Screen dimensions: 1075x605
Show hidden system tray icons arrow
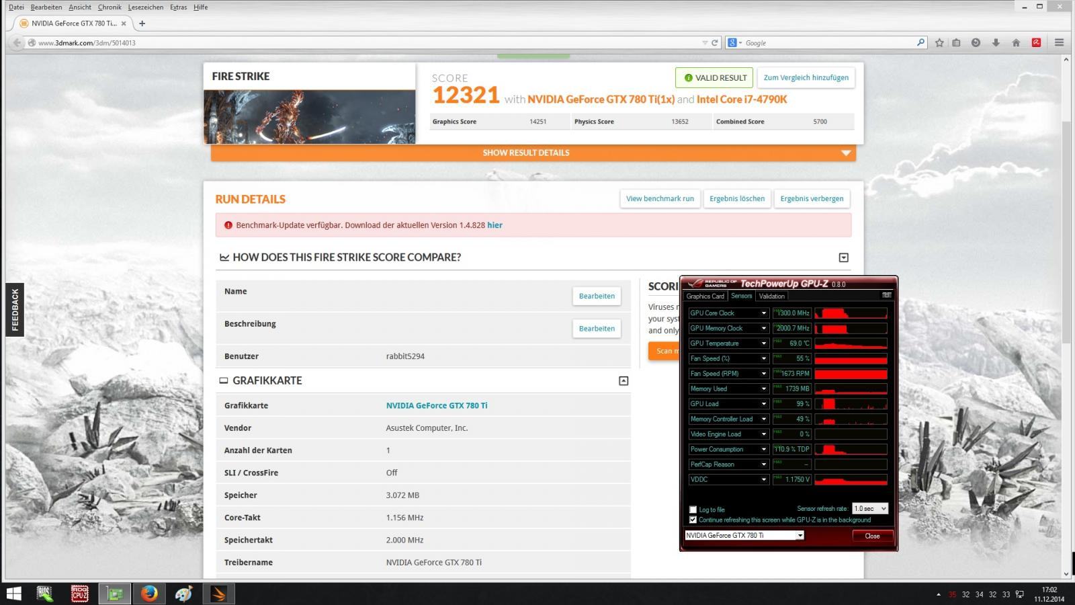[938, 594]
